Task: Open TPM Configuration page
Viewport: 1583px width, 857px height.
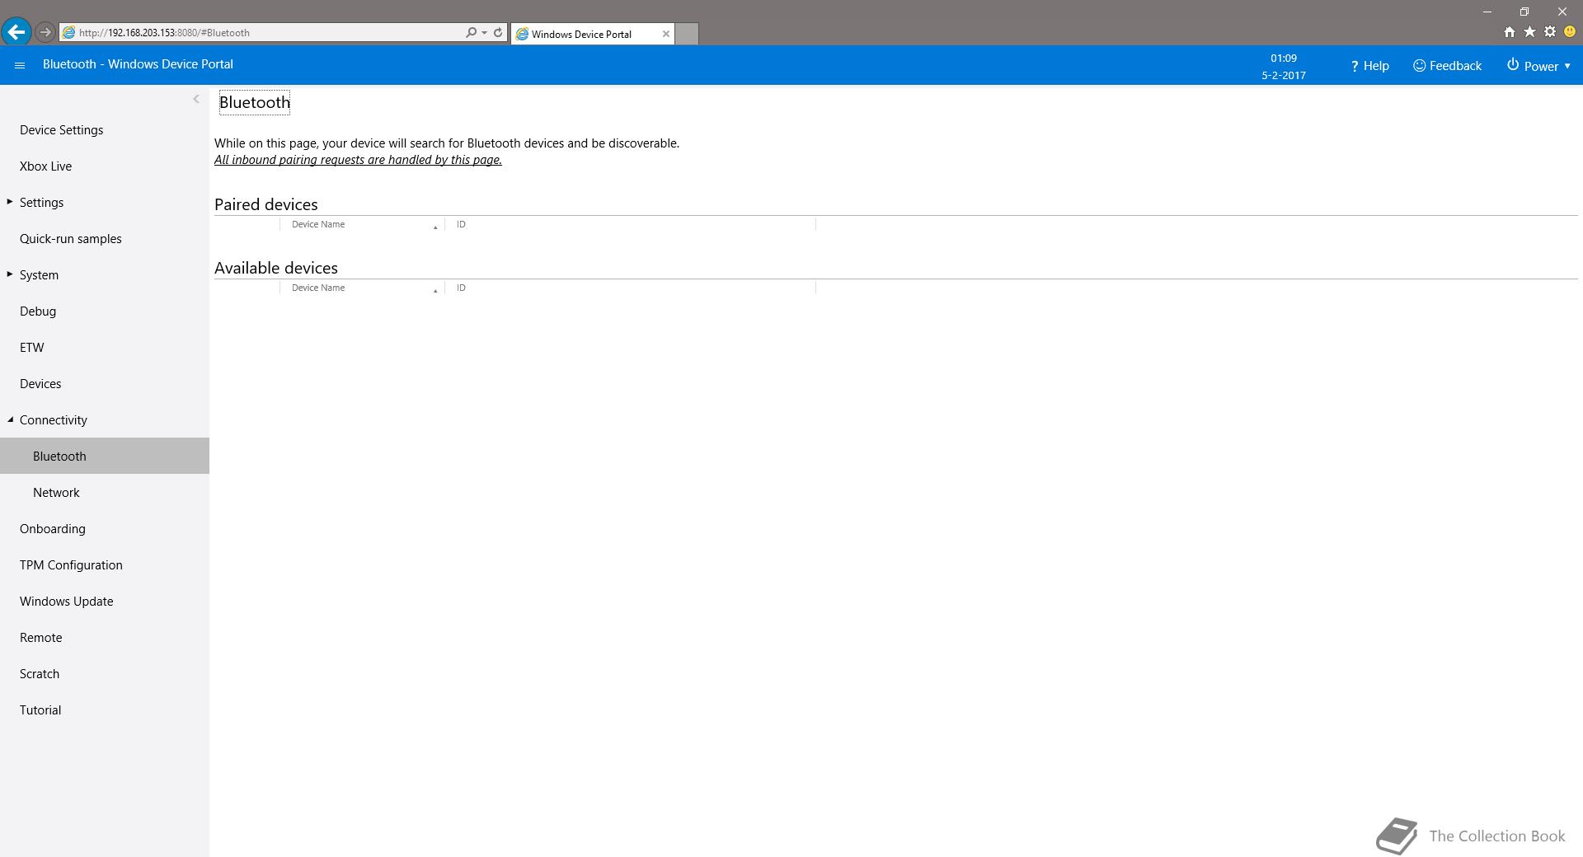Action: pos(71,565)
